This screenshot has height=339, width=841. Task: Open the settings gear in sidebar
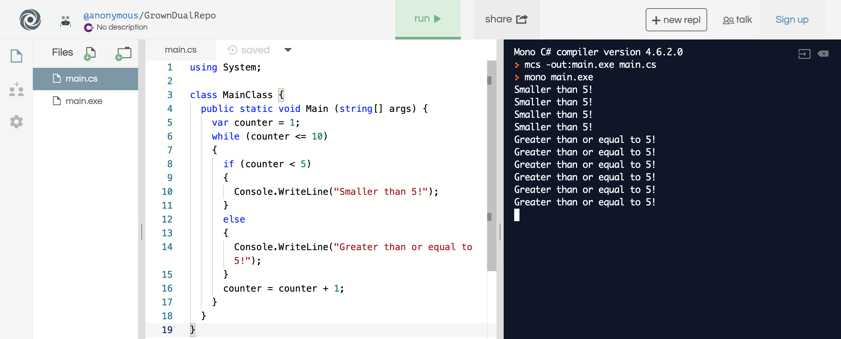pyautogui.click(x=16, y=122)
